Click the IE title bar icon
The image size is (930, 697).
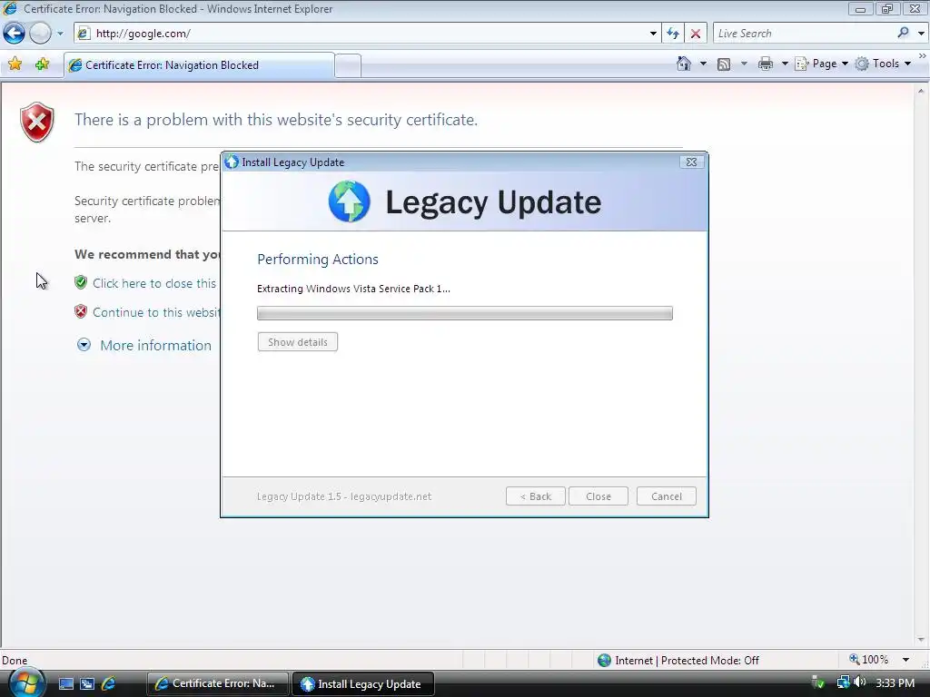pos(10,8)
